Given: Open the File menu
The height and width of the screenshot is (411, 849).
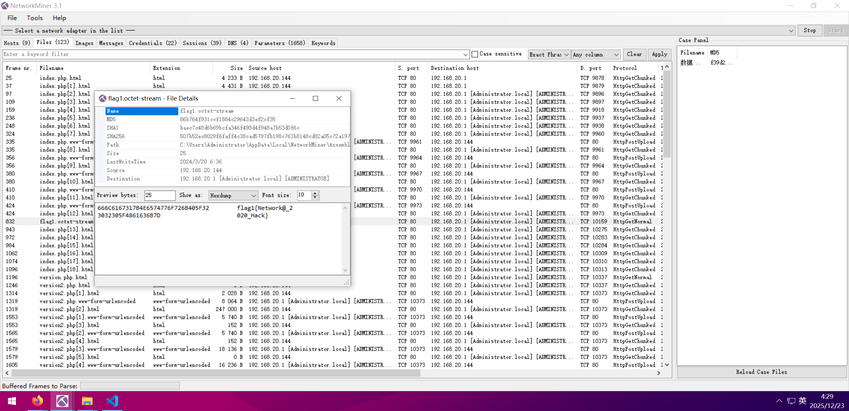Looking at the screenshot, I should pos(12,18).
